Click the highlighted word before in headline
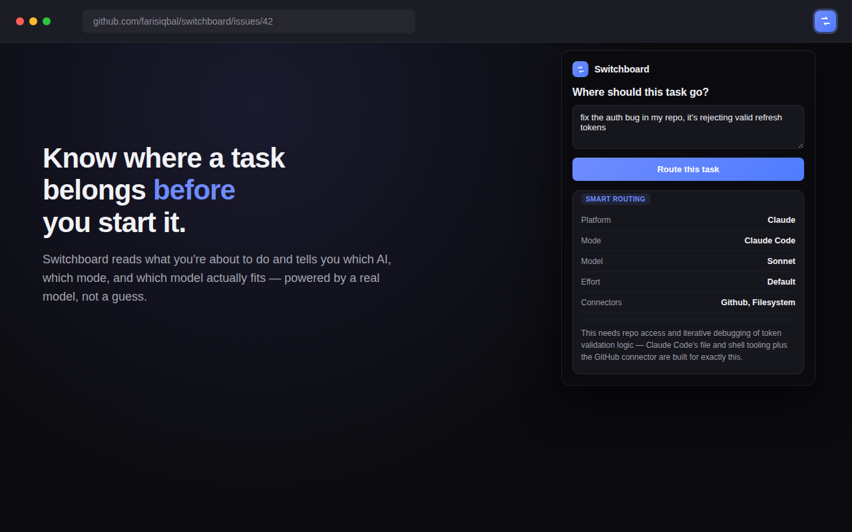The height and width of the screenshot is (532, 852). pyautogui.click(x=194, y=190)
